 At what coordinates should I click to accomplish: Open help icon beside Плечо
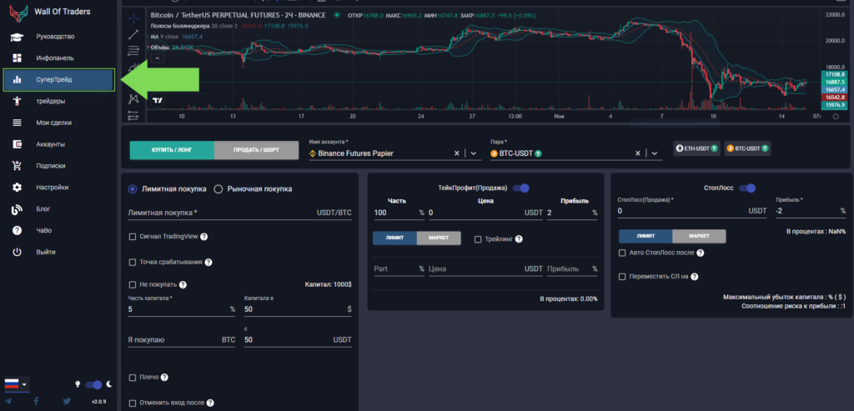(x=164, y=378)
